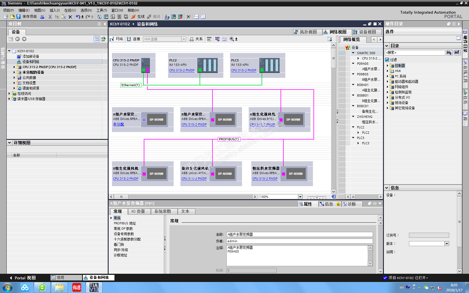Click the unassigned link on the A group pump drive
The image size is (469, 293).
(119, 124)
